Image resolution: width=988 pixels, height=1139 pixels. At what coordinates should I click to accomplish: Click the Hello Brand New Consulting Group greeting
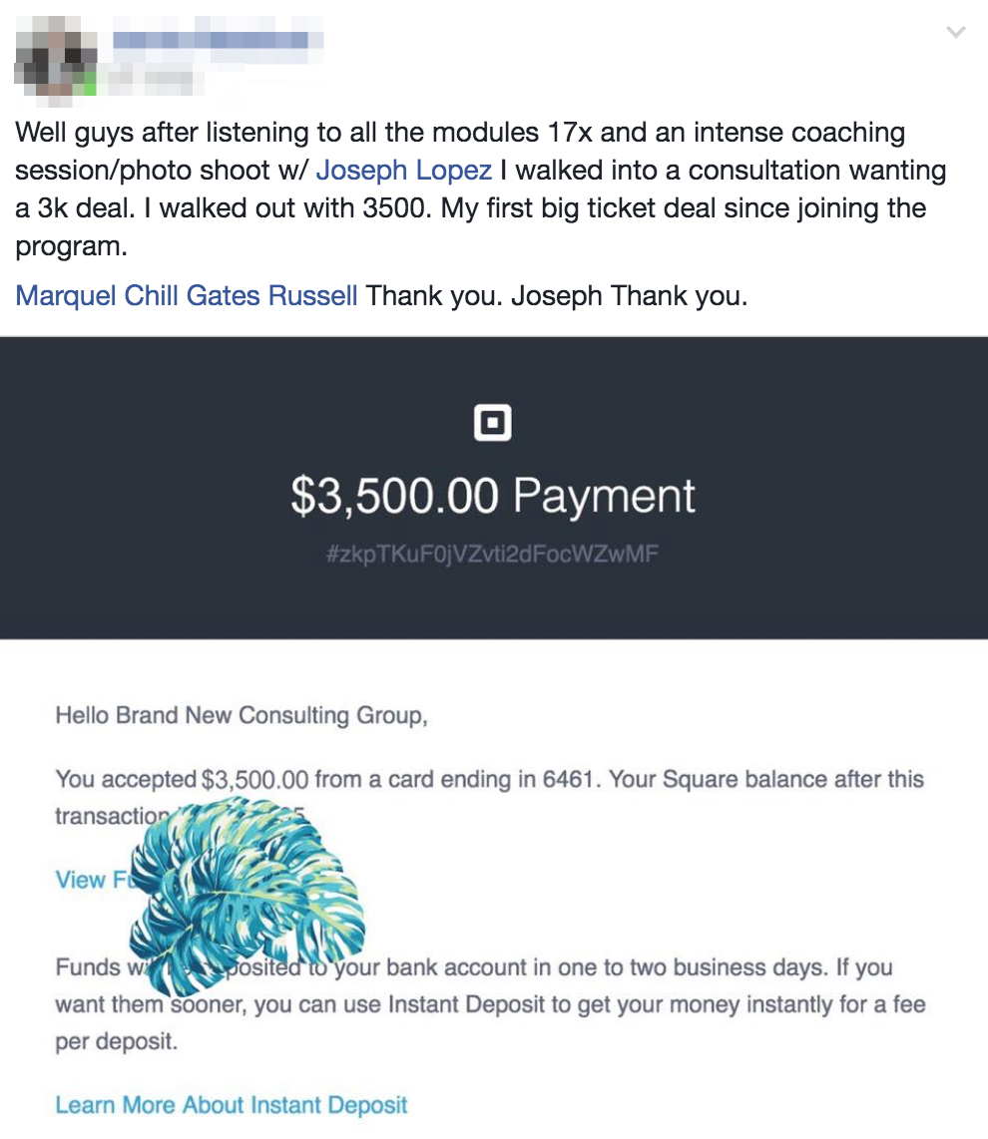click(242, 715)
